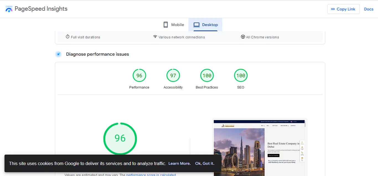Click the PageSpeed Insights rainbow gauge logo

[x=9, y=9]
